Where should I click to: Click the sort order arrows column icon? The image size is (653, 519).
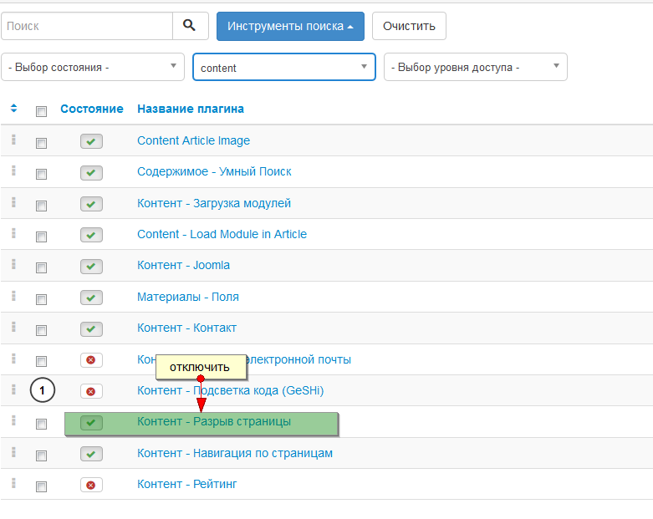(x=13, y=109)
